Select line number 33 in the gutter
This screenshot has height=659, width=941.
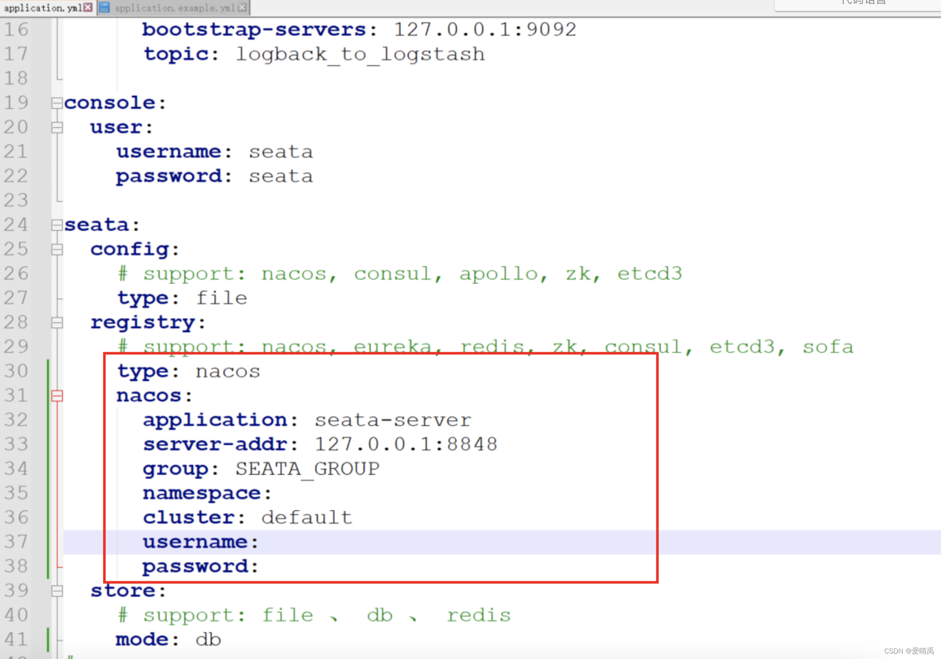click(16, 444)
